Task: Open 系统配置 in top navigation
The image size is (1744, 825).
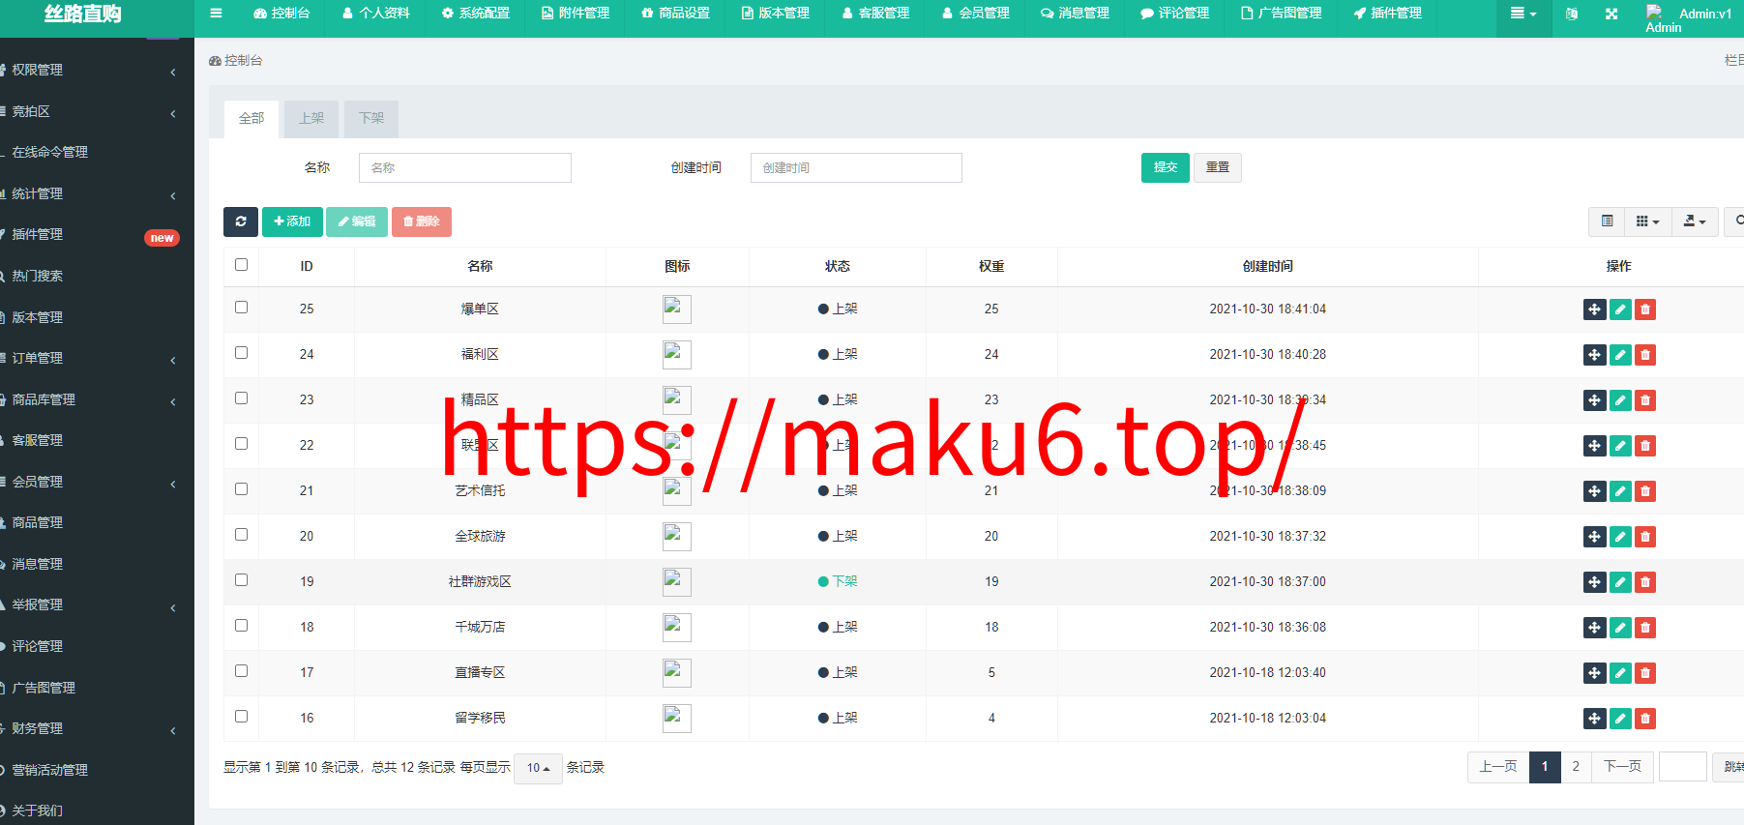Action: 475,14
